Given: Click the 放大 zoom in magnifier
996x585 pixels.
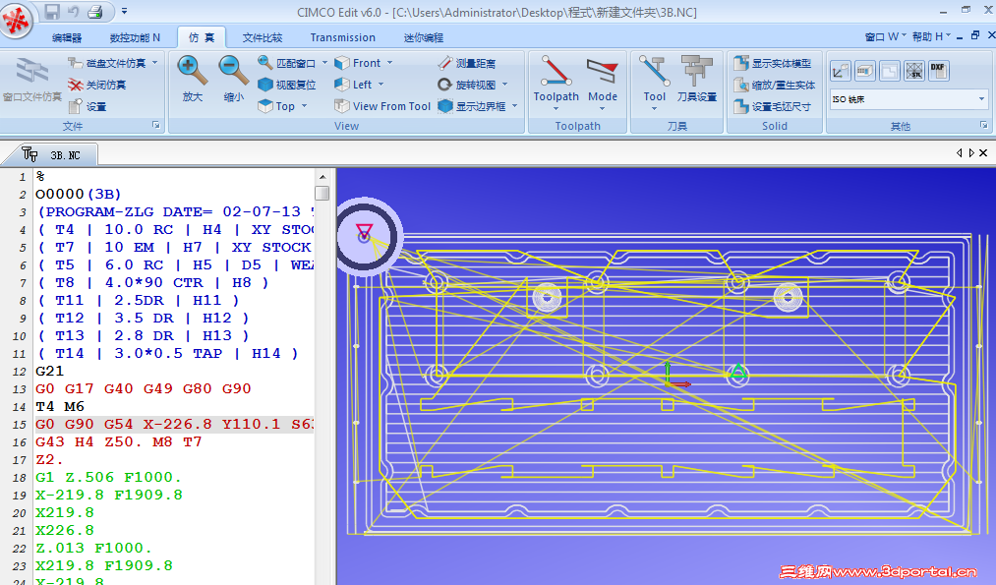Looking at the screenshot, I should [x=192, y=79].
